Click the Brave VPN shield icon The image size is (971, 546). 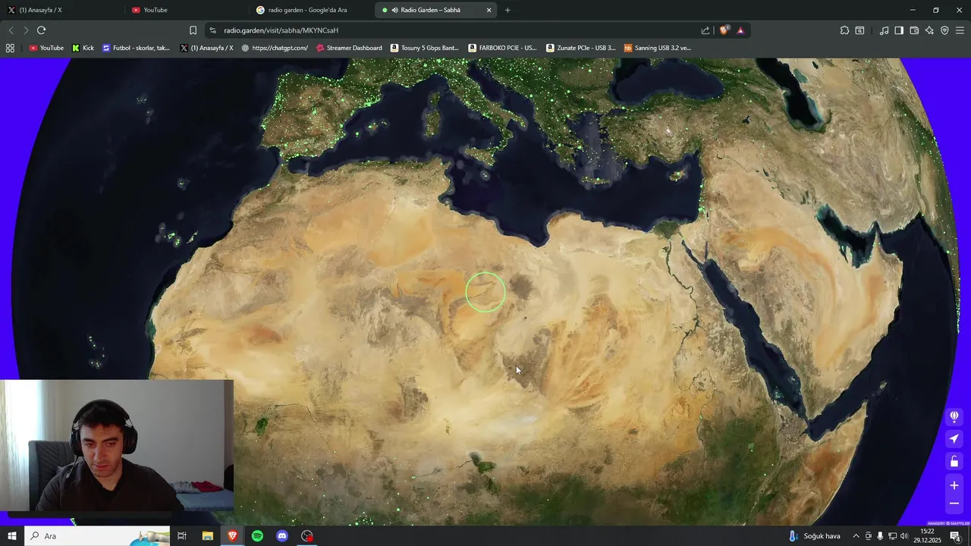point(944,30)
